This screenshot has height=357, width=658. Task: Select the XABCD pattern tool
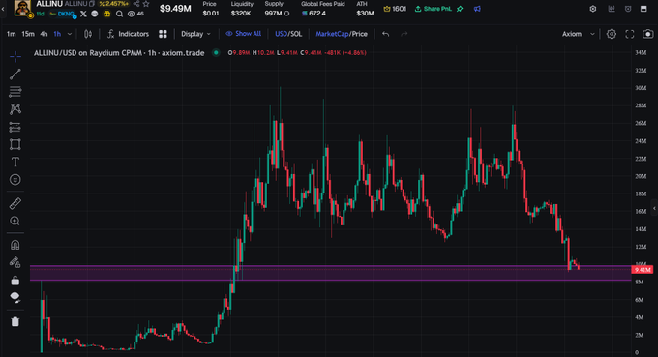click(x=15, y=109)
